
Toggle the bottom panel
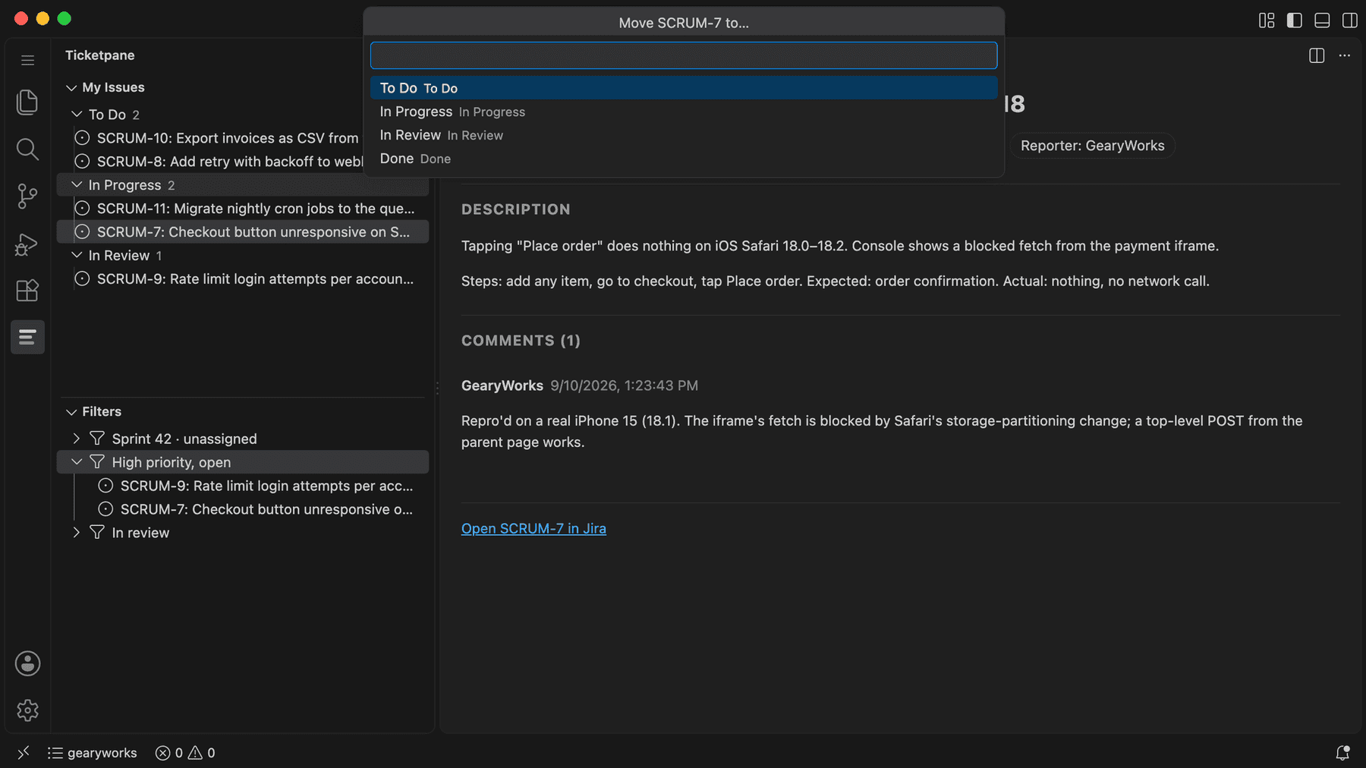pyautogui.click(x=1322, y=20)
